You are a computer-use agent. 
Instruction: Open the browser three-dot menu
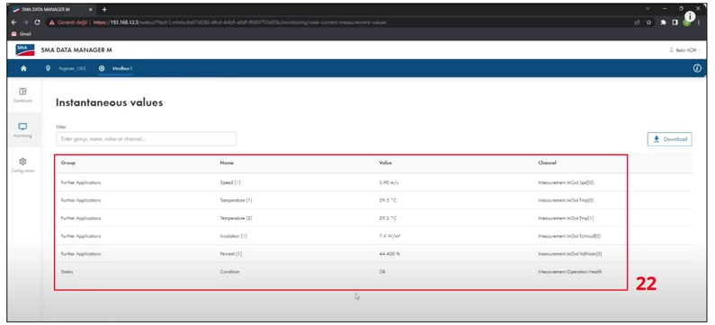click(x=699, y=22)
